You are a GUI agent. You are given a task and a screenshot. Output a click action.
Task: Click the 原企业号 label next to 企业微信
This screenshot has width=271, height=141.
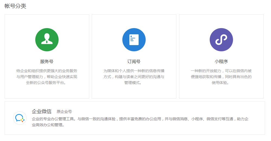click(64, 112)
